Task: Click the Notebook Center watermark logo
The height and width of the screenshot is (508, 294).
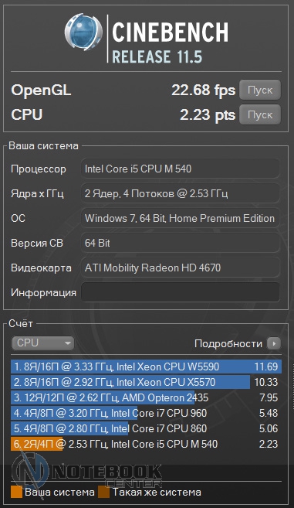Action: 86,472
